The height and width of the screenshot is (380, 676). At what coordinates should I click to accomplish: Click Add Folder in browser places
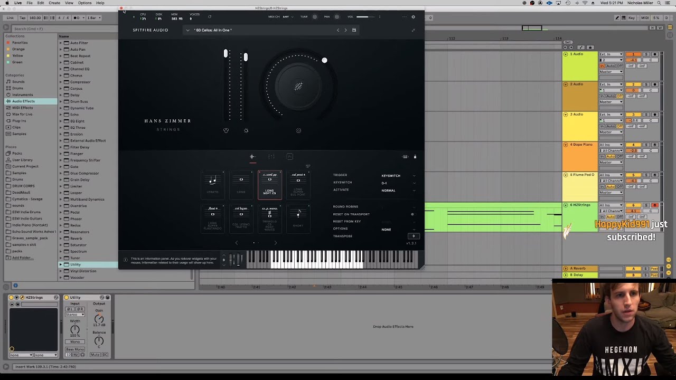click(23, 258)
